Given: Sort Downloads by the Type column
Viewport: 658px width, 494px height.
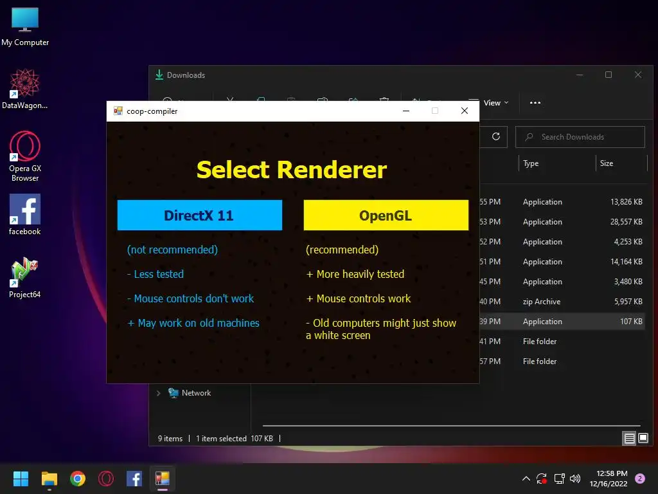Looking at the screenshot, I should [531, 163].
